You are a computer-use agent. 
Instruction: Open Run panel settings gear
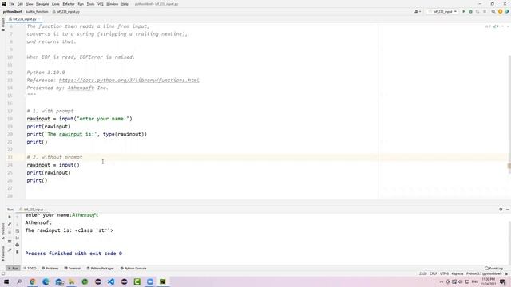(501, 210)
